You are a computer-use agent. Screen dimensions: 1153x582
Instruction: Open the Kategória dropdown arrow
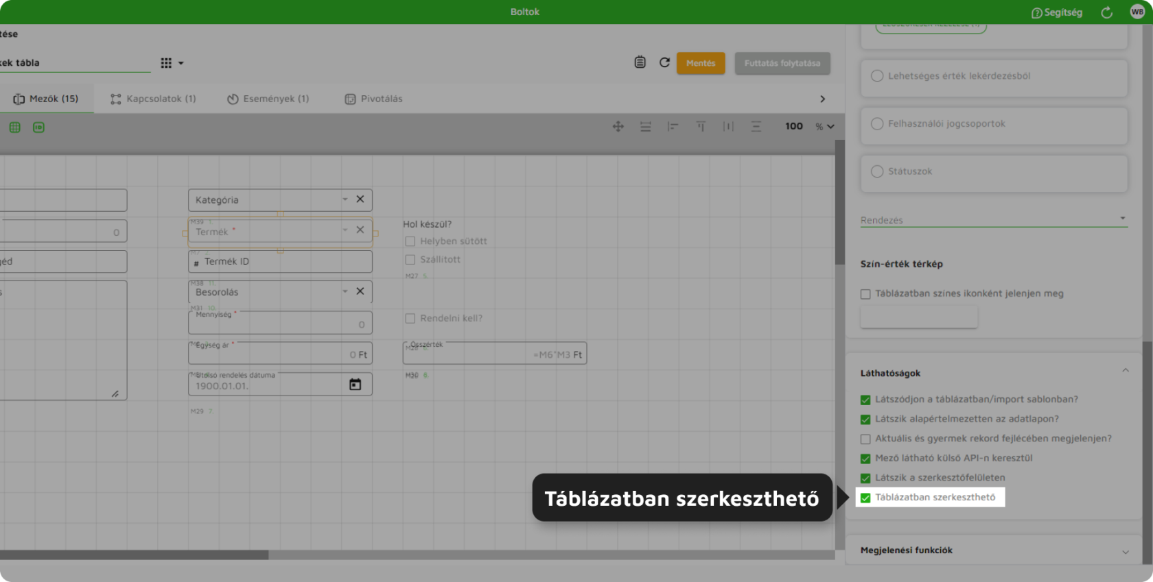point(345,199)
